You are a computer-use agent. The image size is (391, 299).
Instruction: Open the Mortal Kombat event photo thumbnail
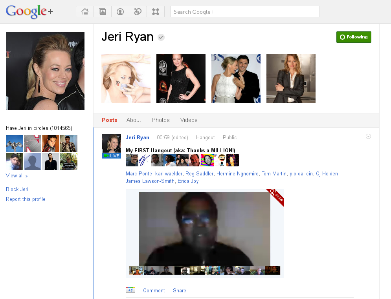(181, 78)
